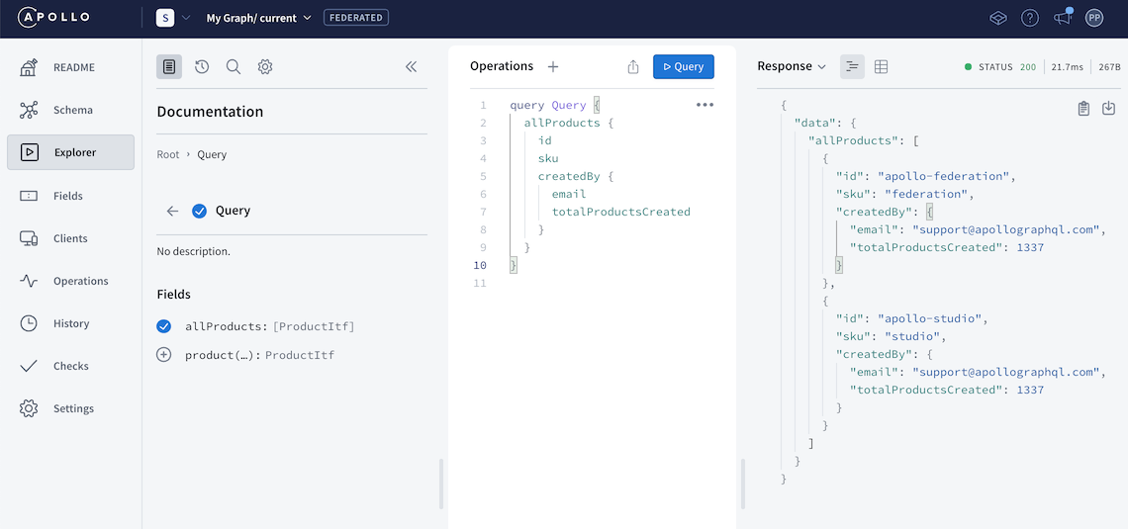Open the Settings sidebar page

pyautogui.click(x=70, y=408)
